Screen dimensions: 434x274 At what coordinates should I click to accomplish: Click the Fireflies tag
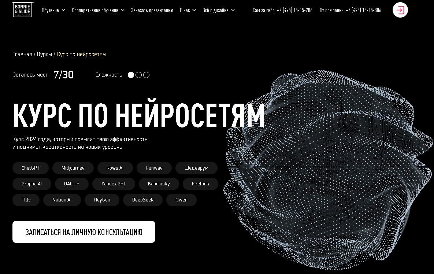pos(200,184)
